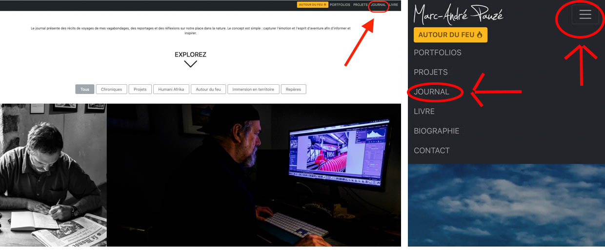Tap LIVRE in the mobile menu list
The image size is (605, 250).
click(424, 112)
